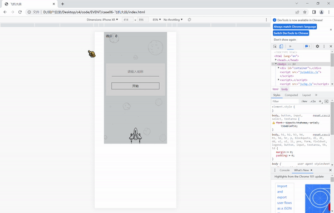Screen dimensions: 334x213
Task: Close the bottom drawer
Action: [x=330, y=170]
